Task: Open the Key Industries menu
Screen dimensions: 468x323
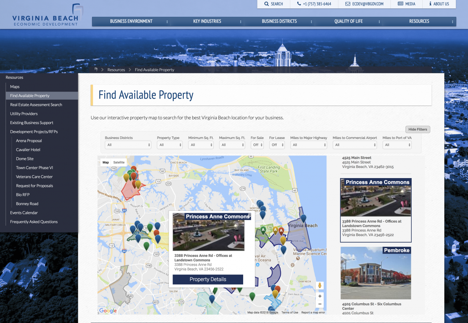Action: pos(207,22)
